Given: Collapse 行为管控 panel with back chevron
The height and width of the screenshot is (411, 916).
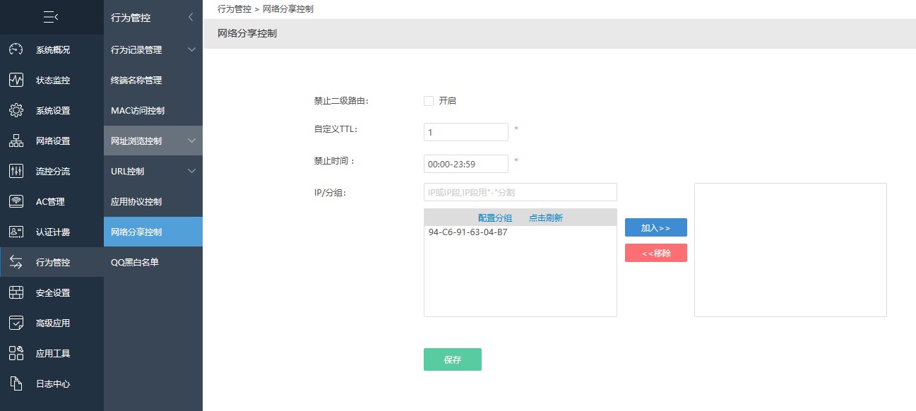Looking at the screenshot, I should pyautogui.click(x=191, y=17).
